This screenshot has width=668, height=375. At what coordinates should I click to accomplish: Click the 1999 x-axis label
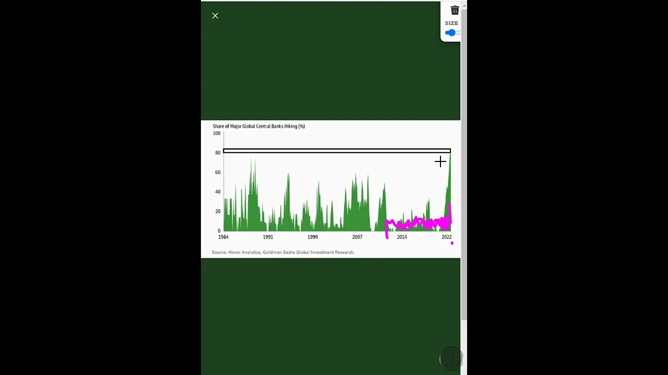pos(313,237)
